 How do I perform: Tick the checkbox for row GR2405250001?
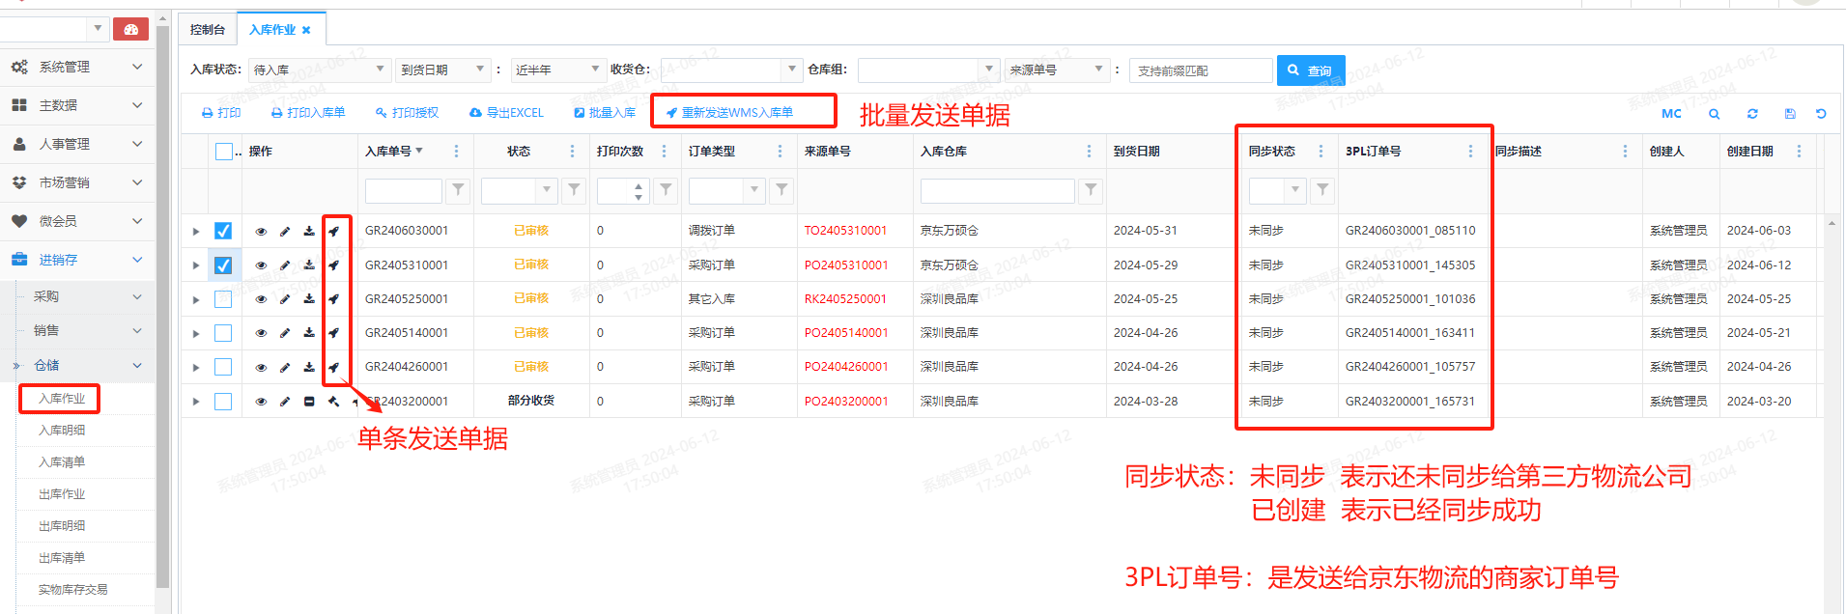pyautogui.click(x=223, y=299)
